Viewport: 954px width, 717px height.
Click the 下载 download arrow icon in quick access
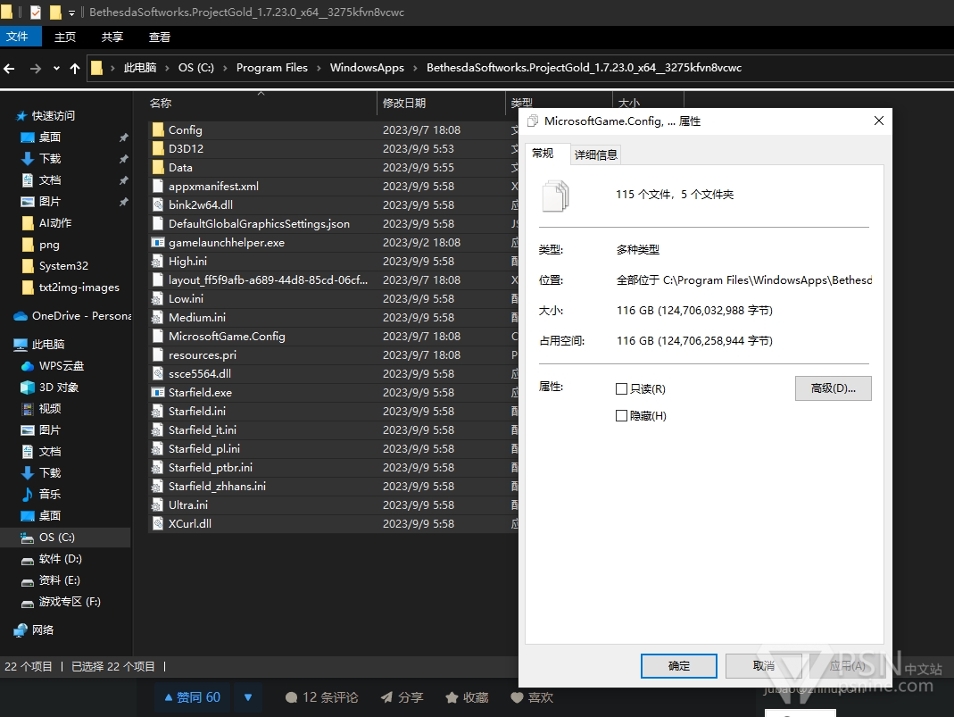pos(28,158)
